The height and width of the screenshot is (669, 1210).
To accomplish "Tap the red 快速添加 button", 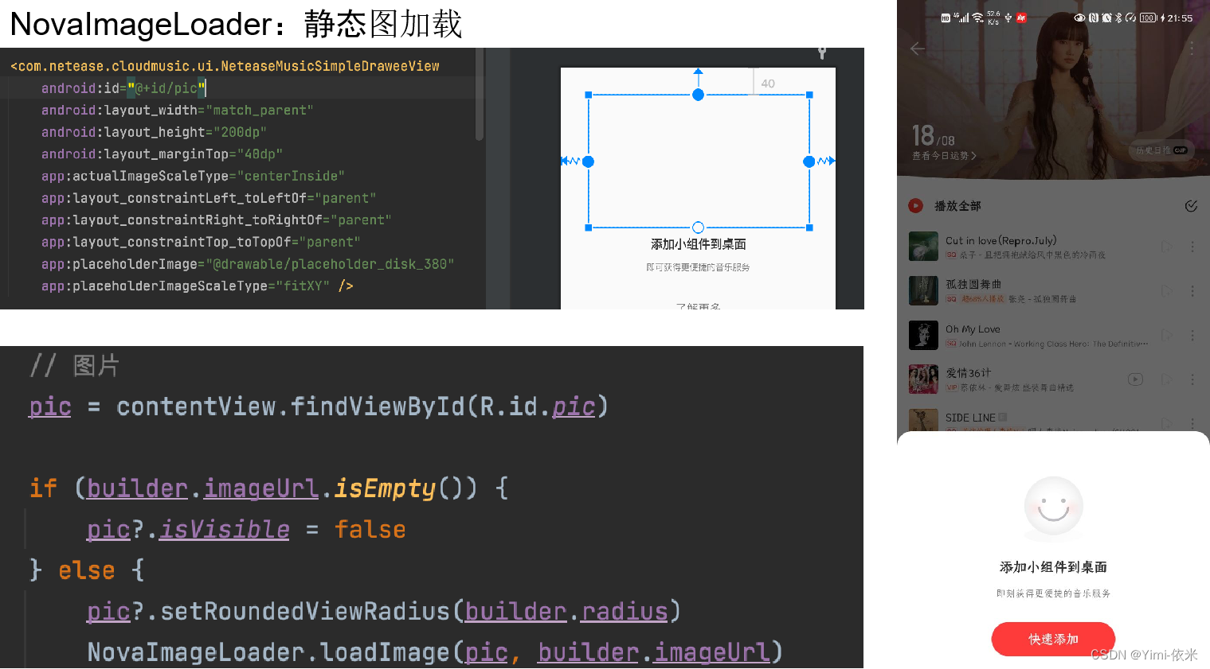I will click(1053, 639).
